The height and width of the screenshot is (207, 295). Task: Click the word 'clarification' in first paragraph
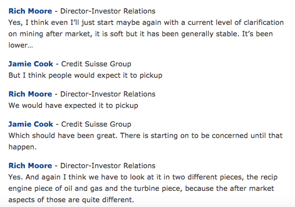[264, 23]
